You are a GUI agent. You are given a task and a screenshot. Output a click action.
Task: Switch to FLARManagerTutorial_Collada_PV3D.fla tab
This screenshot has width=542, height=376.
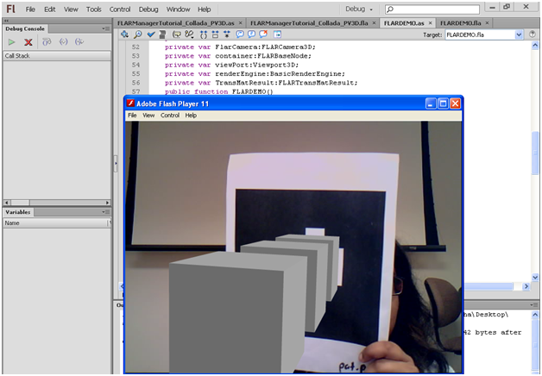(309, 23)
